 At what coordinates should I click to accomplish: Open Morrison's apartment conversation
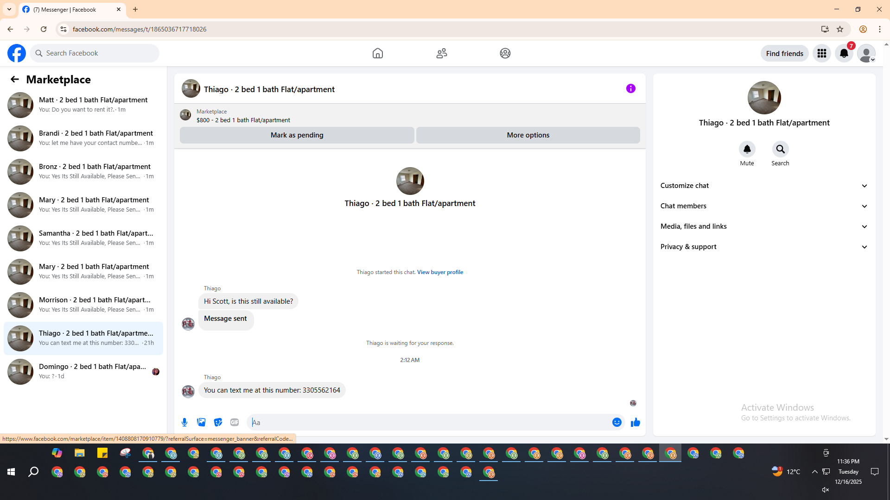point(83,305)
